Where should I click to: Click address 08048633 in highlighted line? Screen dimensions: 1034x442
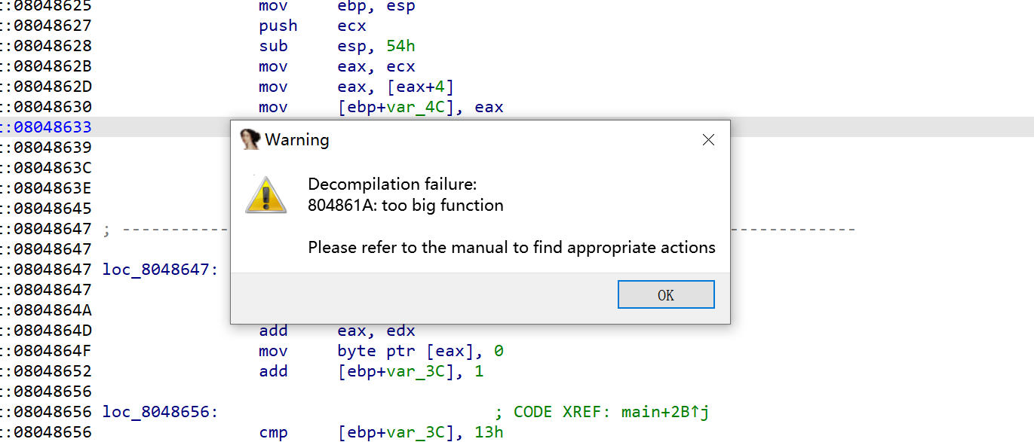[x=52, y=127]
